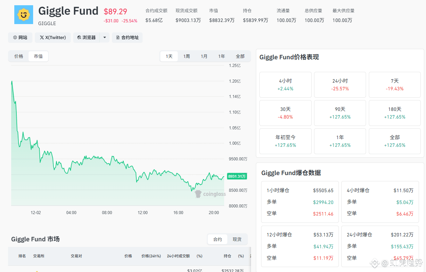This screenshot has width=426, height=272.
Task: Click the X logo icon
Action: 42,38
